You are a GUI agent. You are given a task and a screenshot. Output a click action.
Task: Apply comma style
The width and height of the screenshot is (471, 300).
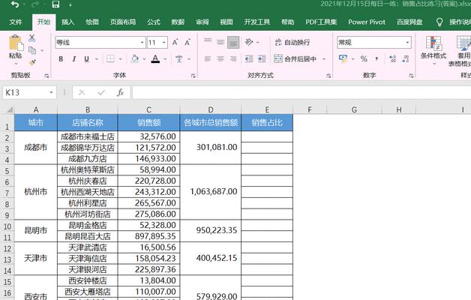click(376, 58)
